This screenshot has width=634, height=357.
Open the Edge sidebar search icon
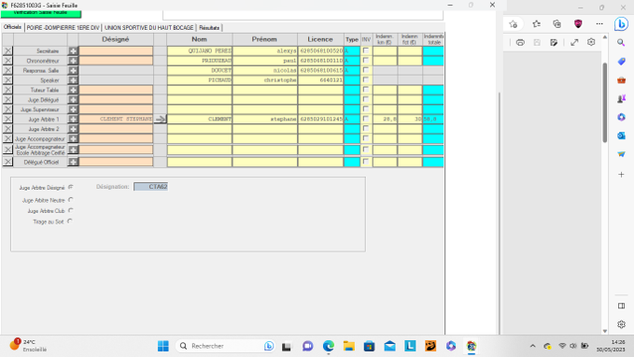(621, 42)
